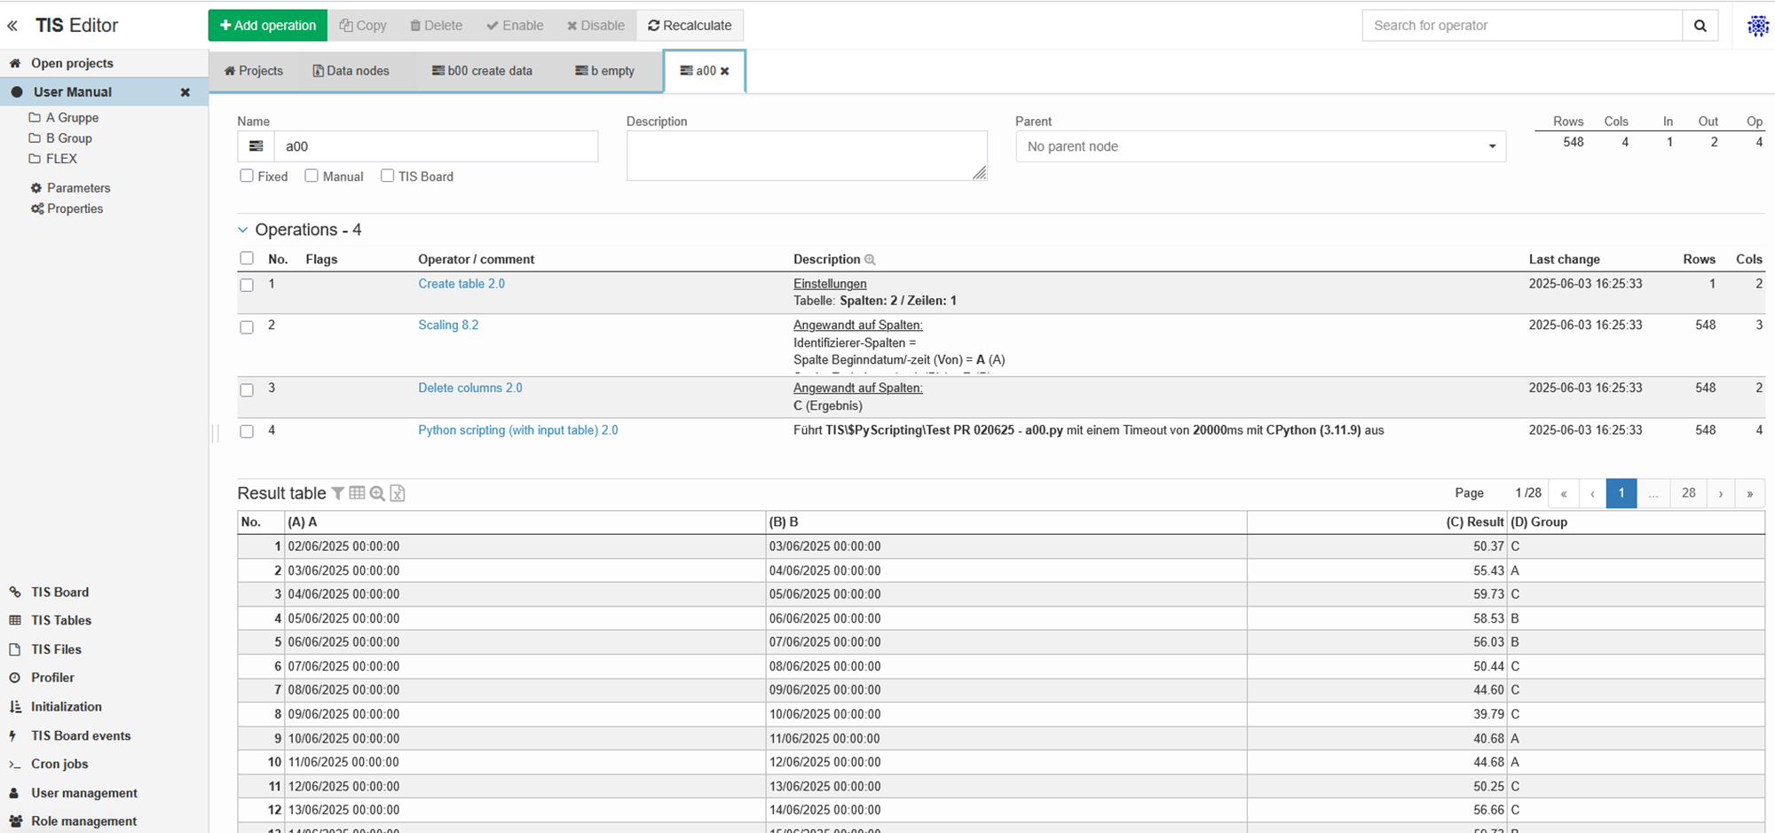Click the Search for operator field
This screenshot has height=833, width=1775.
(x=1522, y=26)
